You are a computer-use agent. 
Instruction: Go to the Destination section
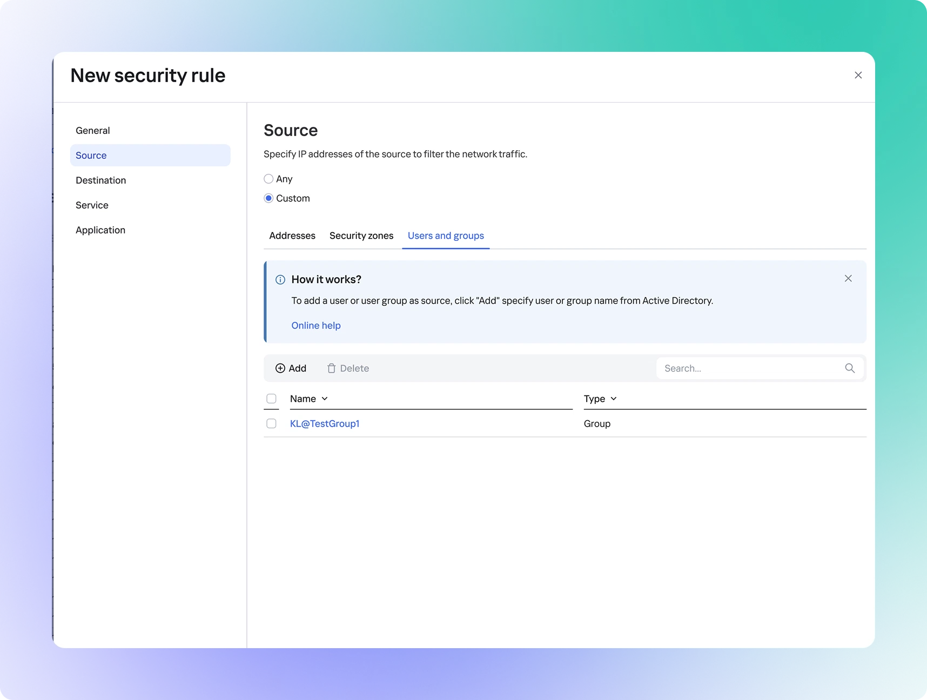tap(101, 180)
